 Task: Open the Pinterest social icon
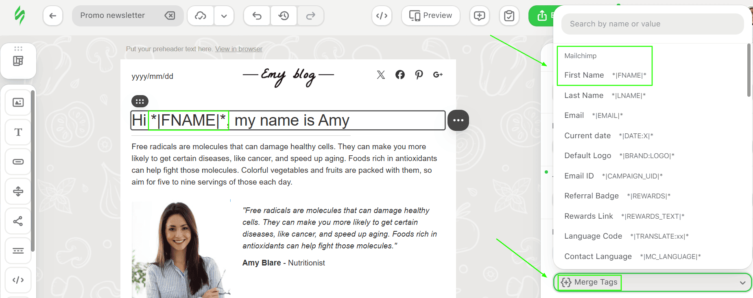pyautogui.click(x=419, y=75)
